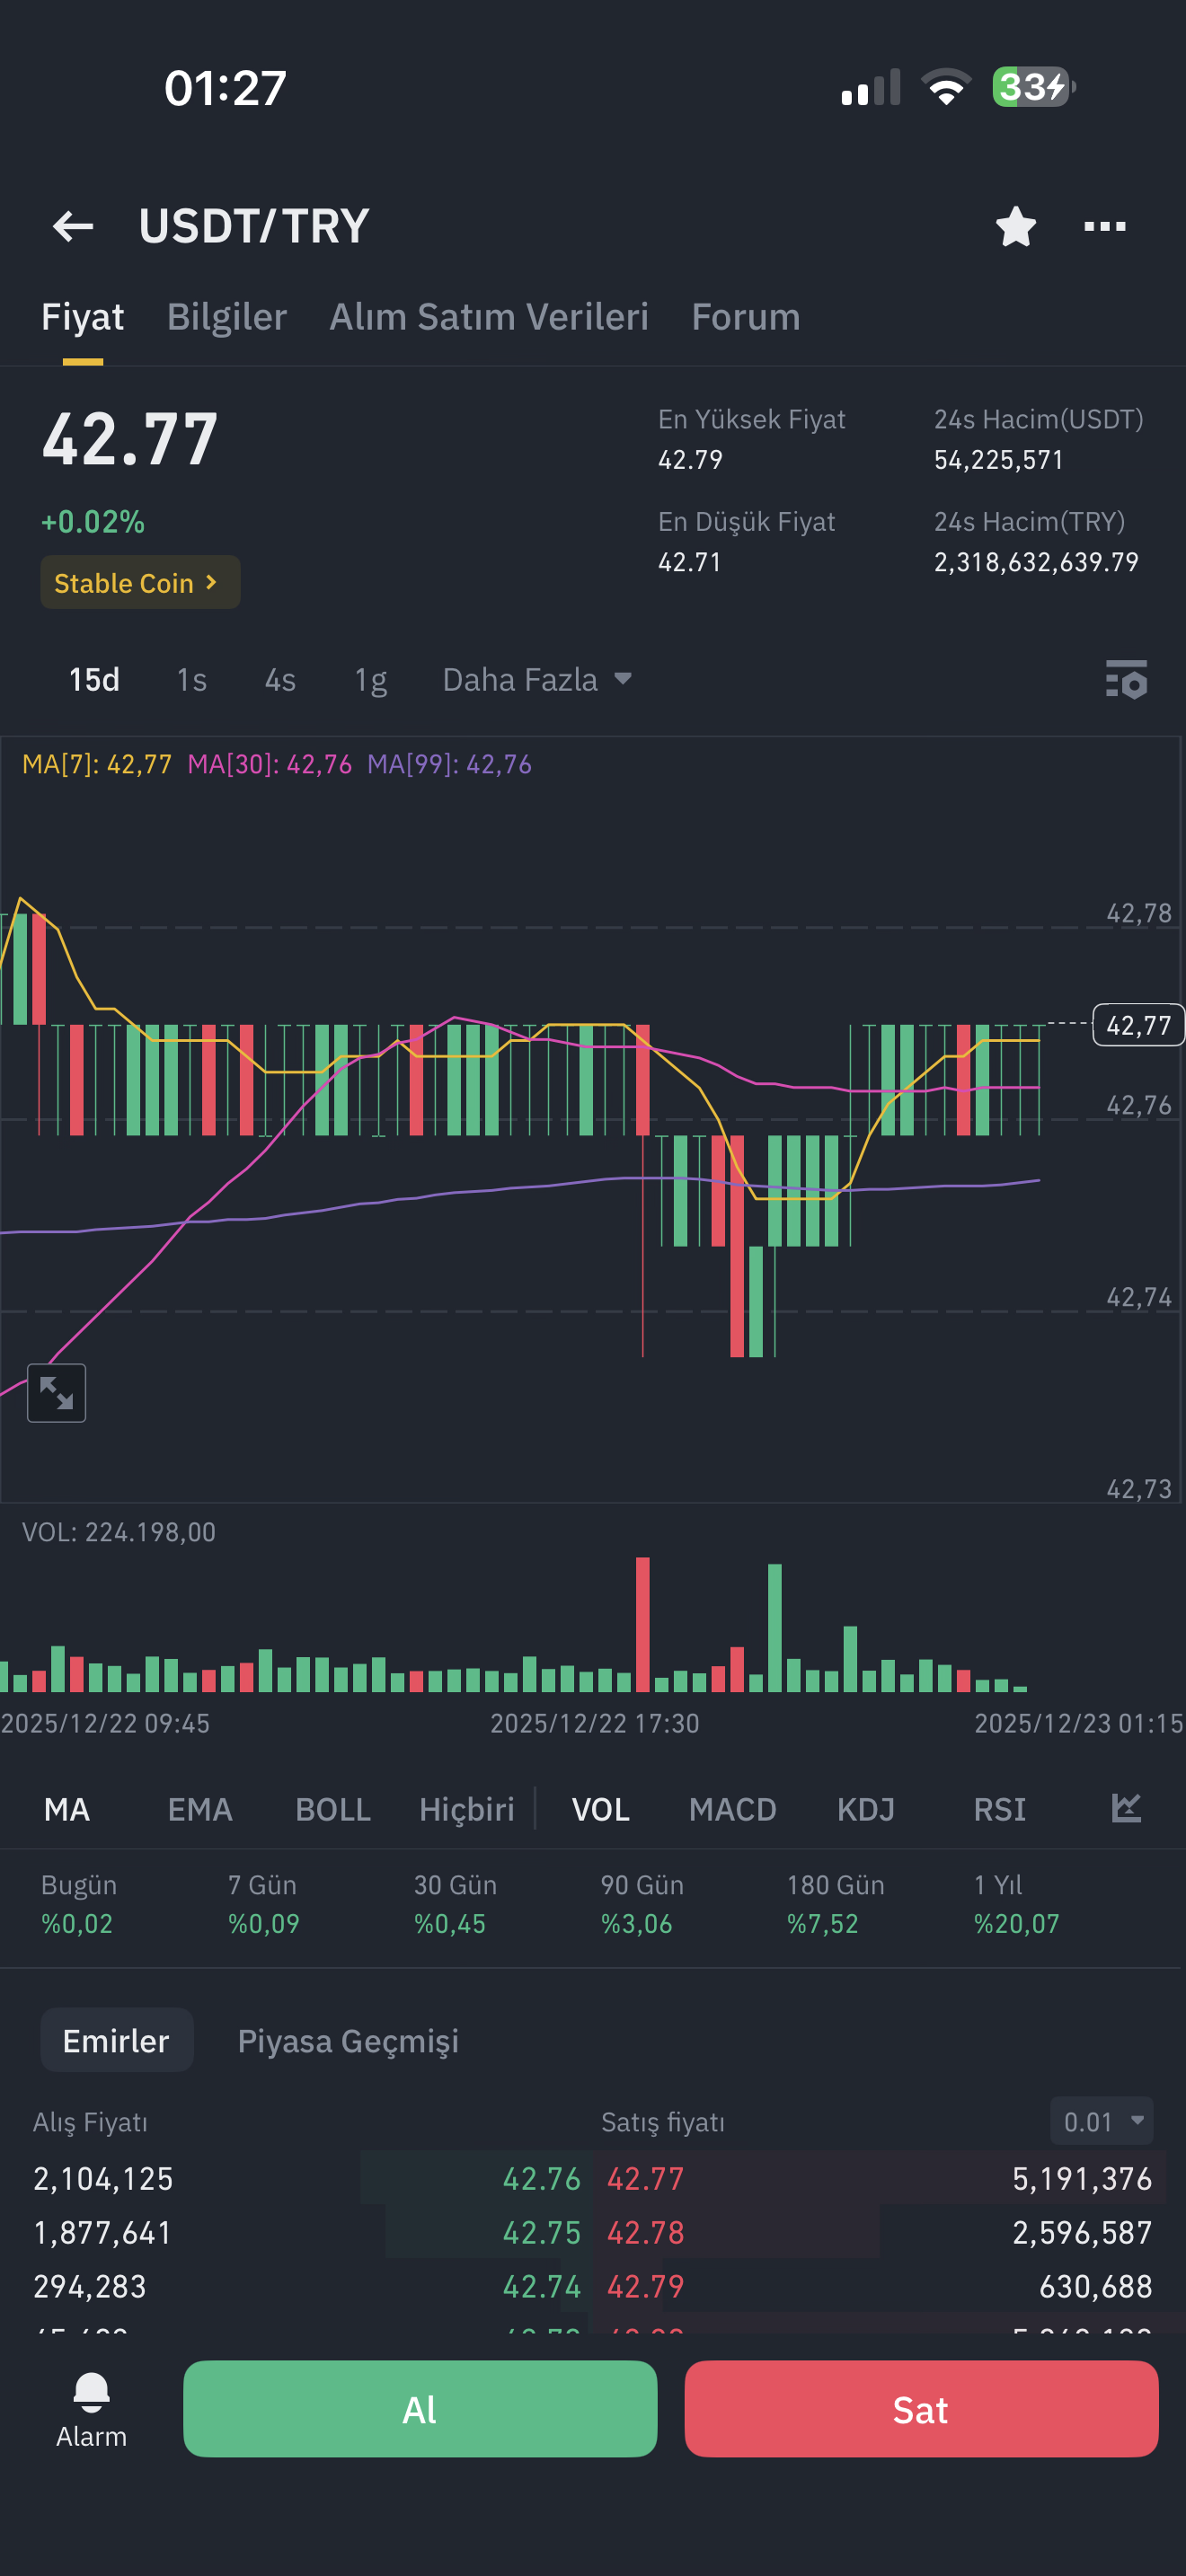Image resolution: width=1186 pixels, height=2576 pixels.
Task: Expand chart to fullscreen icon
Action: 56,1392
